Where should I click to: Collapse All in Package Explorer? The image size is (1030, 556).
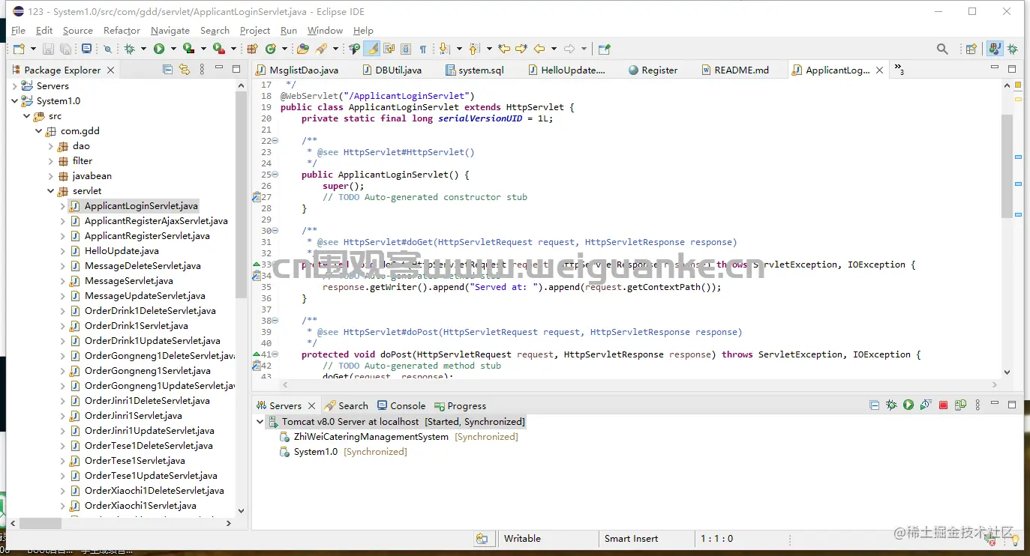pos(168,70)
